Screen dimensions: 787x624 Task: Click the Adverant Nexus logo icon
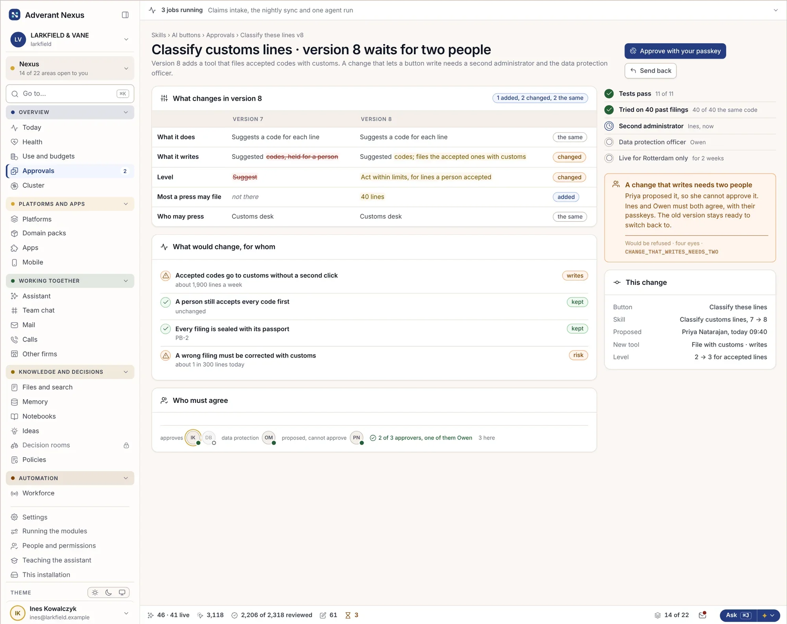[15, 15]
